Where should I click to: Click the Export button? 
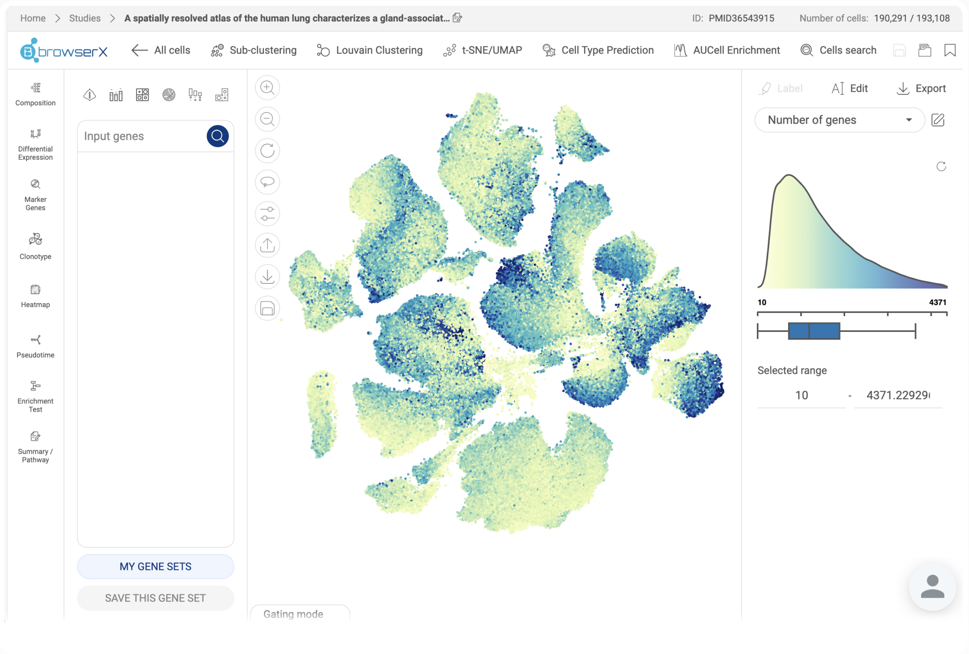[x=921, y=88]
